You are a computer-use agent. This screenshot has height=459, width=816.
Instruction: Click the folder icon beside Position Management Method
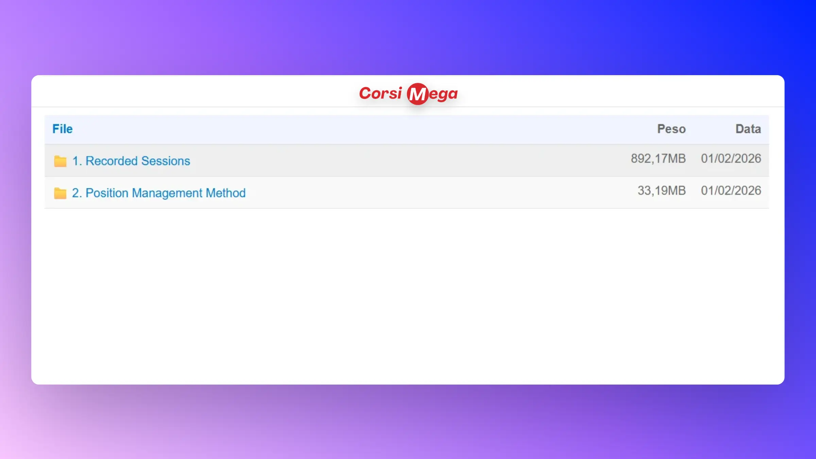(x=60, y=193)
